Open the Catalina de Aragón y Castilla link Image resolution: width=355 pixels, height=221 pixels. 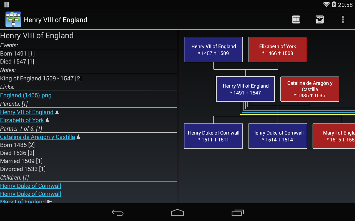[37, 137]
